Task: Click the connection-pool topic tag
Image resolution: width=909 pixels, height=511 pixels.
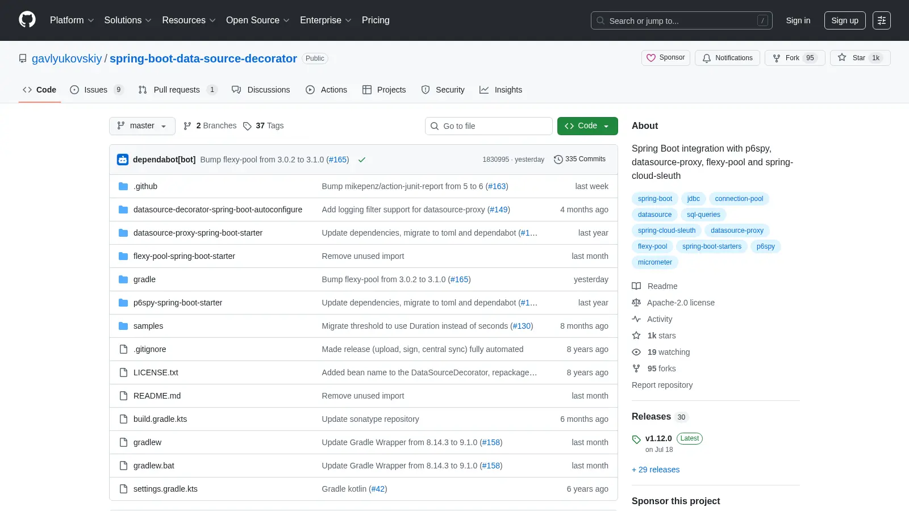Action: pyautogui.click(x=739, y=199)
